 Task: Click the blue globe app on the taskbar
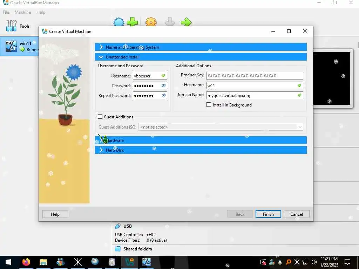click(95, 262)
